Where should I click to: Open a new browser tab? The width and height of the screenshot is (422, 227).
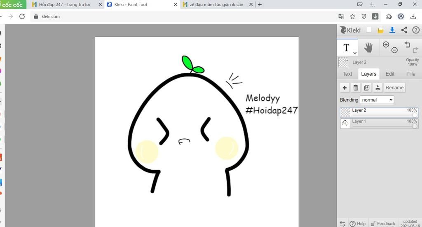(x=260, y=5)
